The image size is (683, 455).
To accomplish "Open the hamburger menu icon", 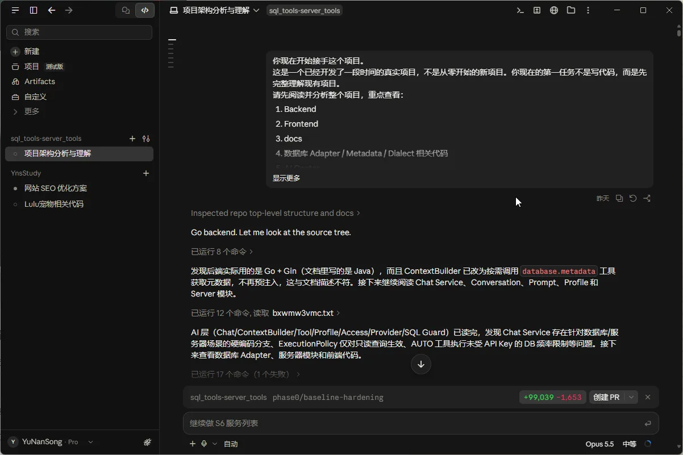I will click(x=15, y=10).
